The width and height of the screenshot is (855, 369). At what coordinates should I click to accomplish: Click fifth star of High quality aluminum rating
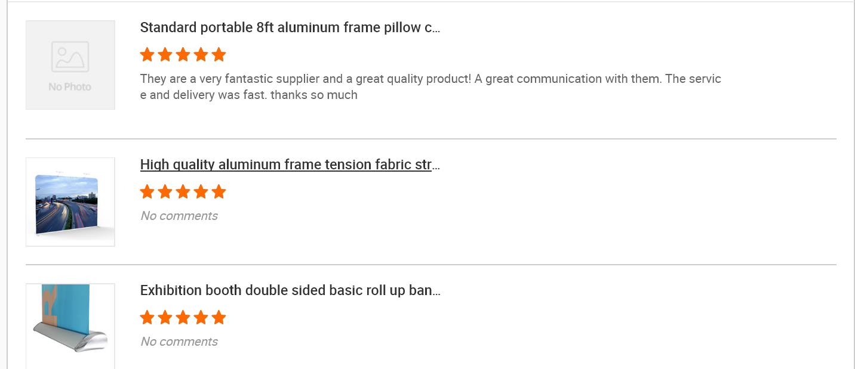point(219,192)
